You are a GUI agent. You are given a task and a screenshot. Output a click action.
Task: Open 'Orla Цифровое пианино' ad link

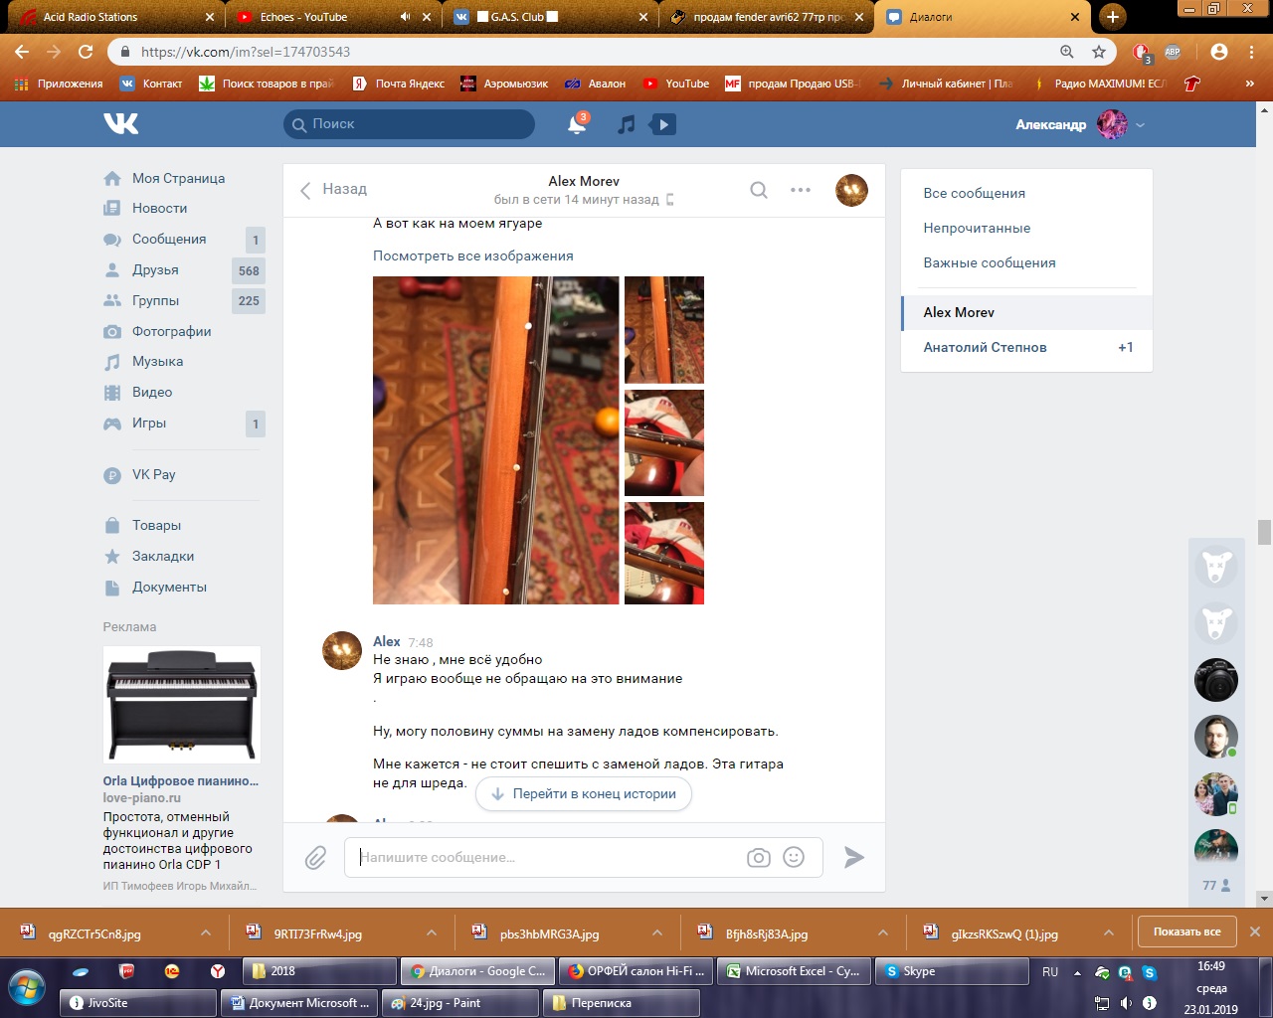click(x=180, y=780)
